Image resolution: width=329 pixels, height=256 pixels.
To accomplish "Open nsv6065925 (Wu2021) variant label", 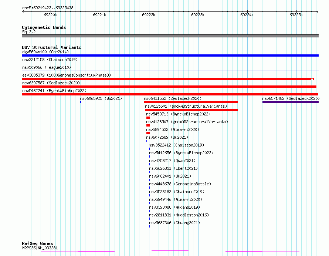I will 101,98.
